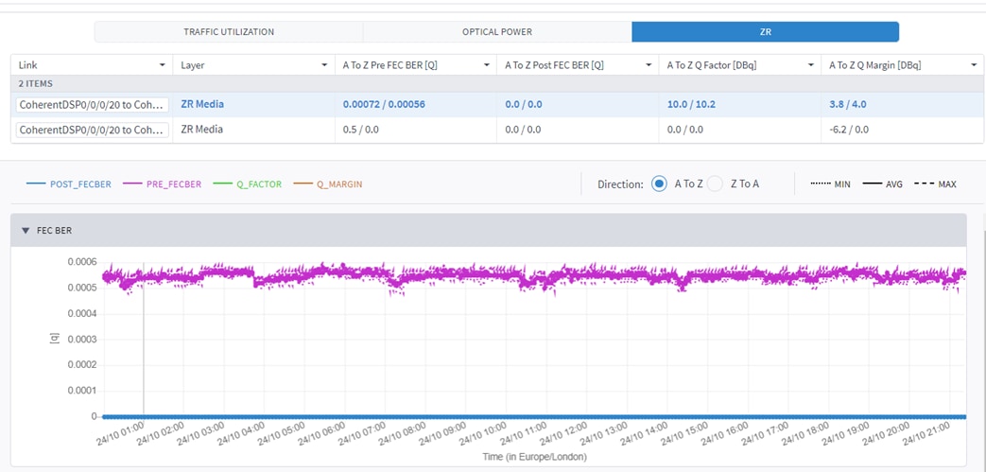Toggle Q_MARGIN series in legend
The image size is (986, 472).
click(338, 184)
